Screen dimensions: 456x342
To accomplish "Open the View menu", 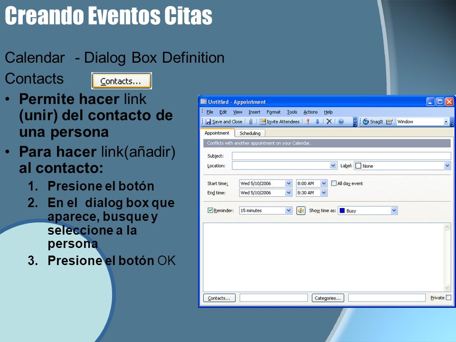I will point(237,112).
